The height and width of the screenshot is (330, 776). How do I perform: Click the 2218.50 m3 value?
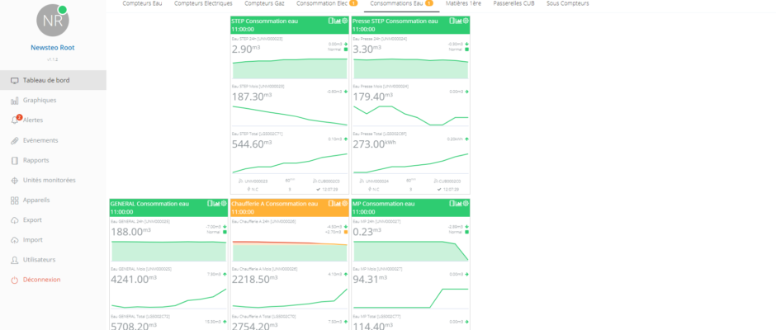254,280
